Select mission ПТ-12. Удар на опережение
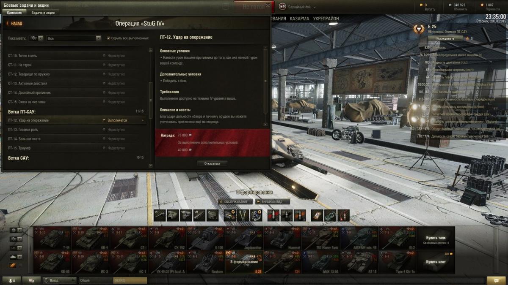 77,120
